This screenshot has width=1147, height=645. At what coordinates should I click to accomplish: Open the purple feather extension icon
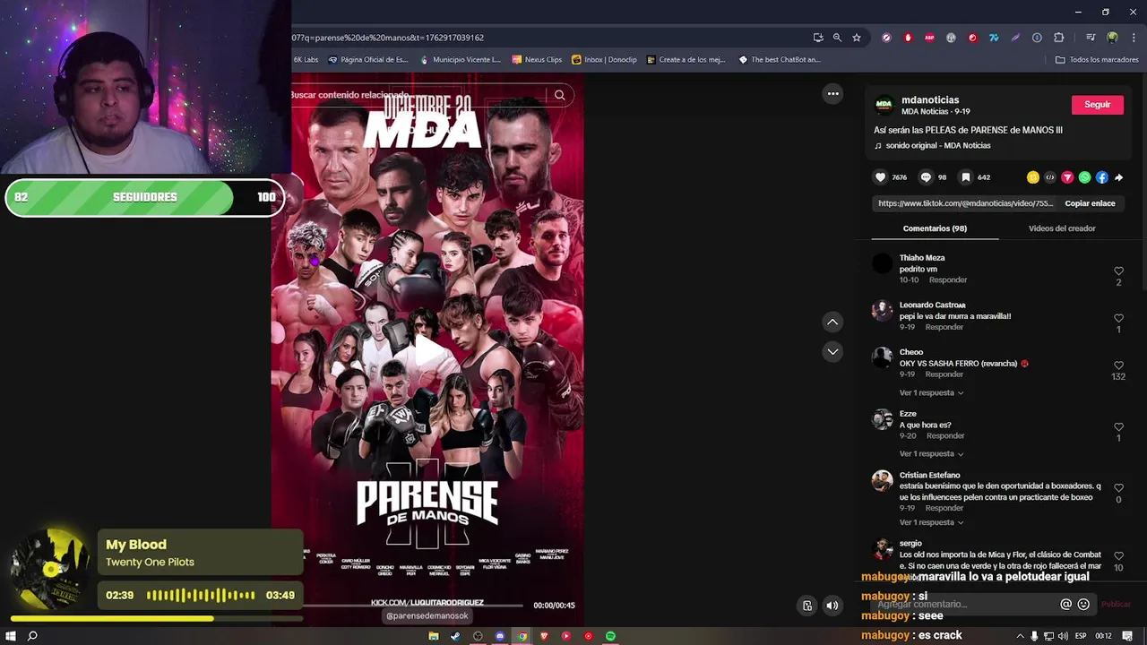[1015, 38]
